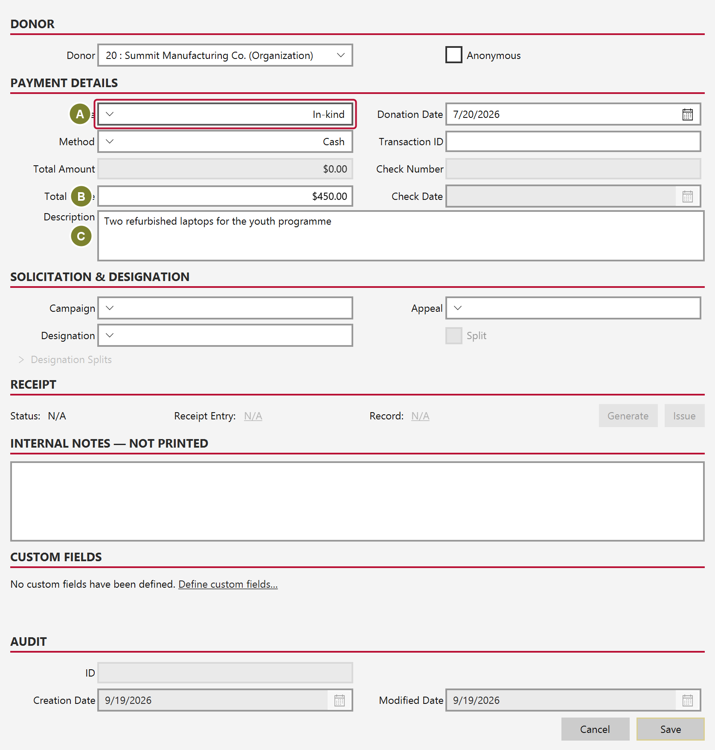The width and height of the screenshot is (715, 750).
Task: Toggle the Split checkbox
Action: coord(453,336)
